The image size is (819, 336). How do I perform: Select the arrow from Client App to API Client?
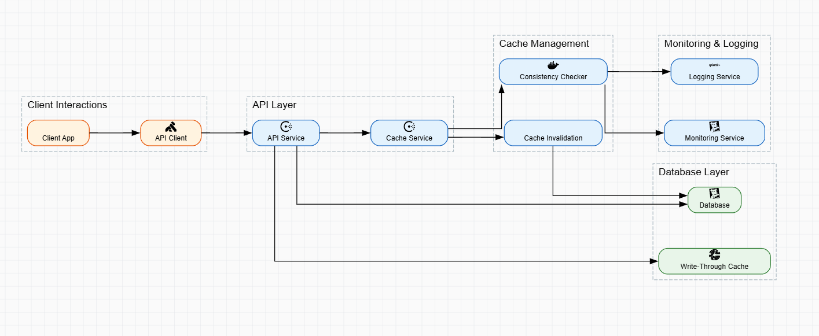tap(115, 132)
